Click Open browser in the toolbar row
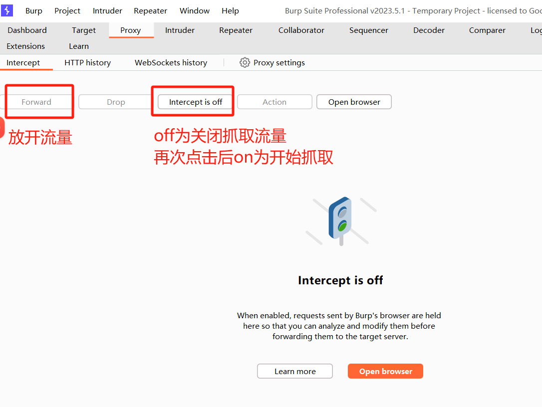Viewport: 542px width, 407px height. click(x=354, y=102)
